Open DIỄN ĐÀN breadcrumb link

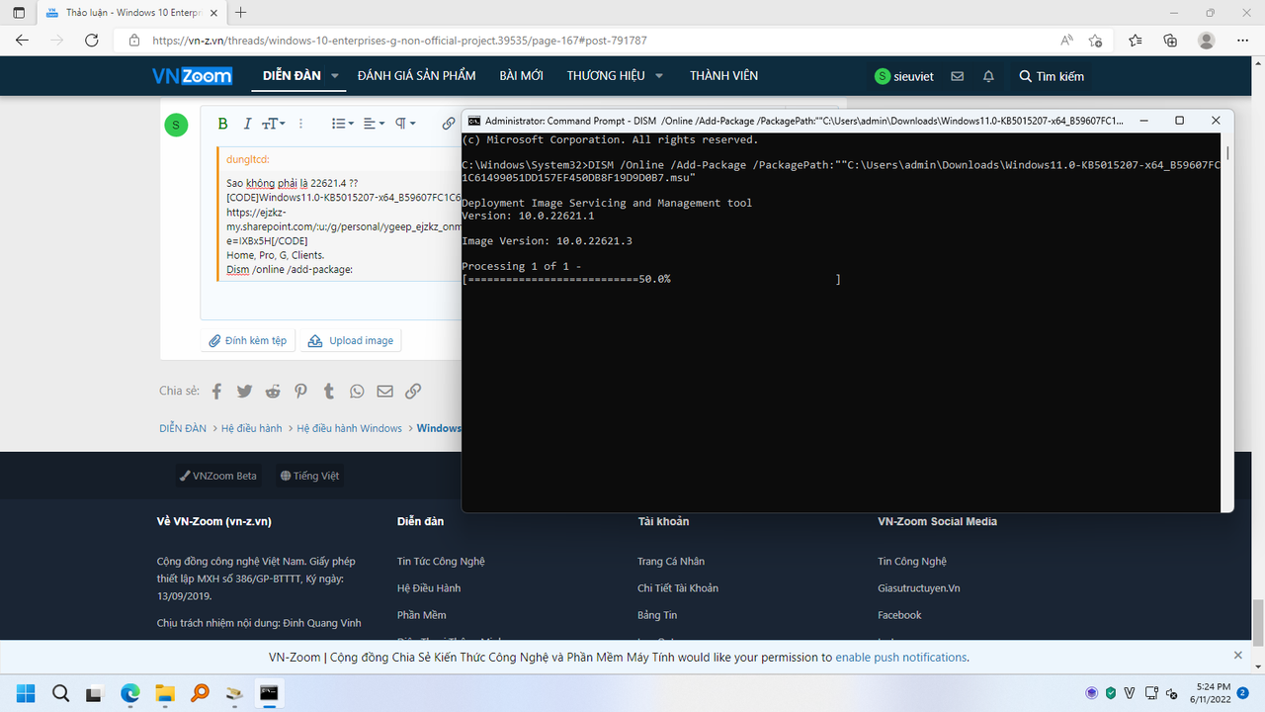coord(183,428)
